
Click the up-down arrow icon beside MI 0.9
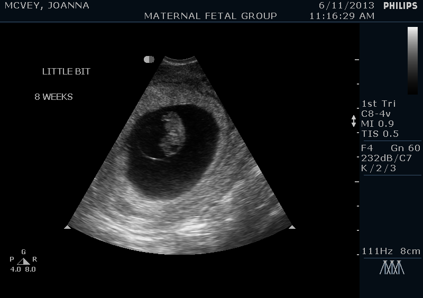click(x=354, y=121)
